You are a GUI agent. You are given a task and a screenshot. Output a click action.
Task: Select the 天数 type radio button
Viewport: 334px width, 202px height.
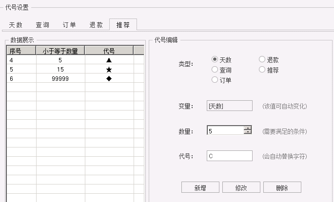tap(215, 59)
